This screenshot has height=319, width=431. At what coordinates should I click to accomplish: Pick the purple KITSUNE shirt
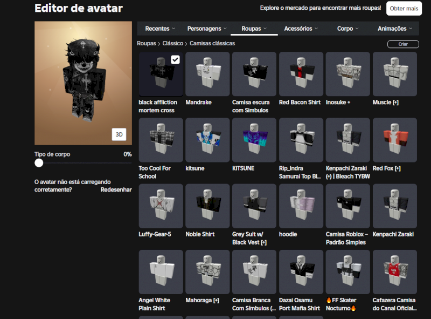coord(254,140)
